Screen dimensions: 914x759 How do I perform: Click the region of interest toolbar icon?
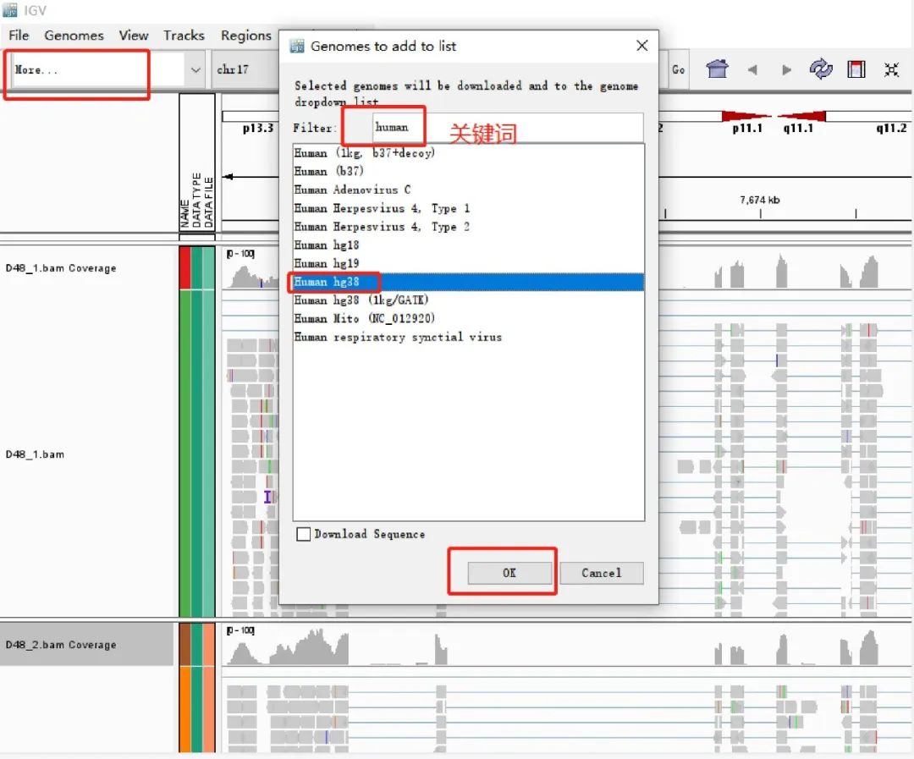coord(856,69)
